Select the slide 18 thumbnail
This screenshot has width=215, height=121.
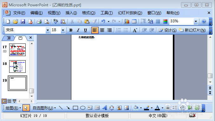(17, 66)
